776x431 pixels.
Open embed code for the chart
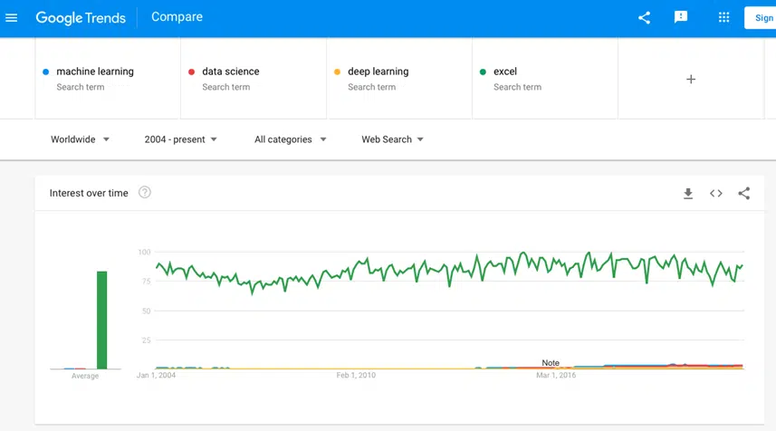tap(715, 194)
